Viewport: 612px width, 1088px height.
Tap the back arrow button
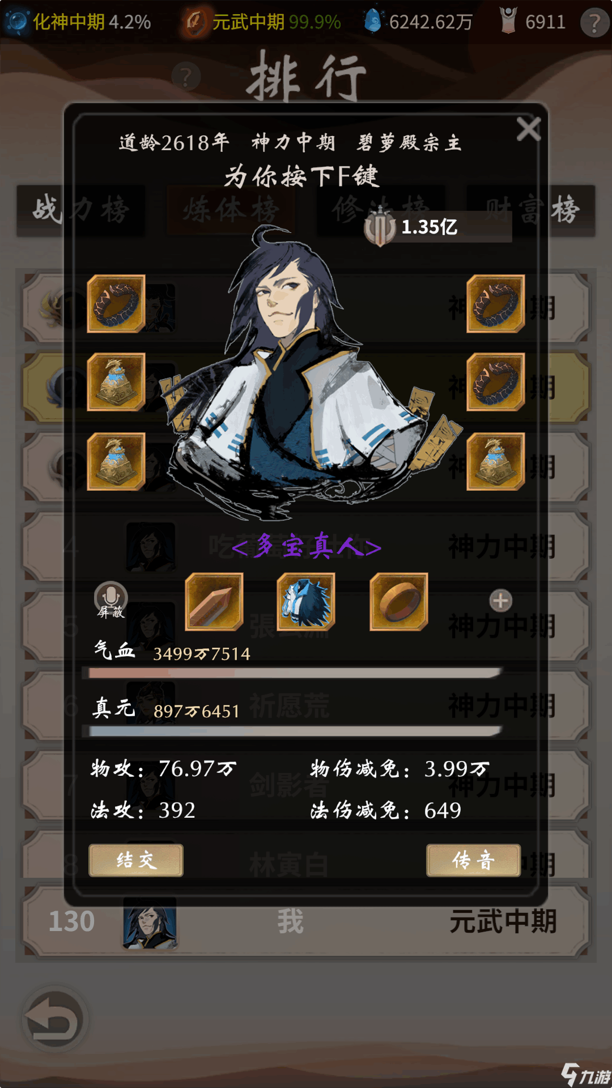click(x=54, y=1020)
